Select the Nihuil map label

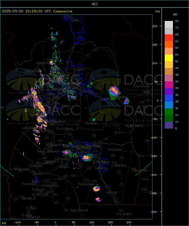coord(64,167)
